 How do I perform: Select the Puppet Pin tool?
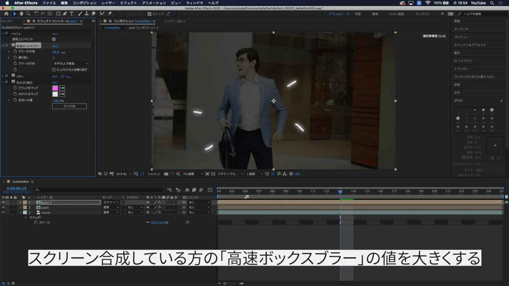coord(109,14)
